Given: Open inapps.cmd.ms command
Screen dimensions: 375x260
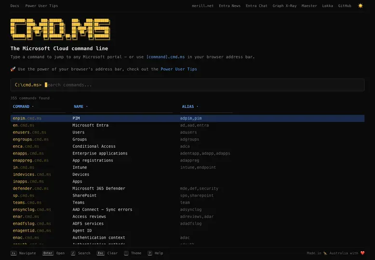Looking at the screenshot, I should [x=28, y=182].
